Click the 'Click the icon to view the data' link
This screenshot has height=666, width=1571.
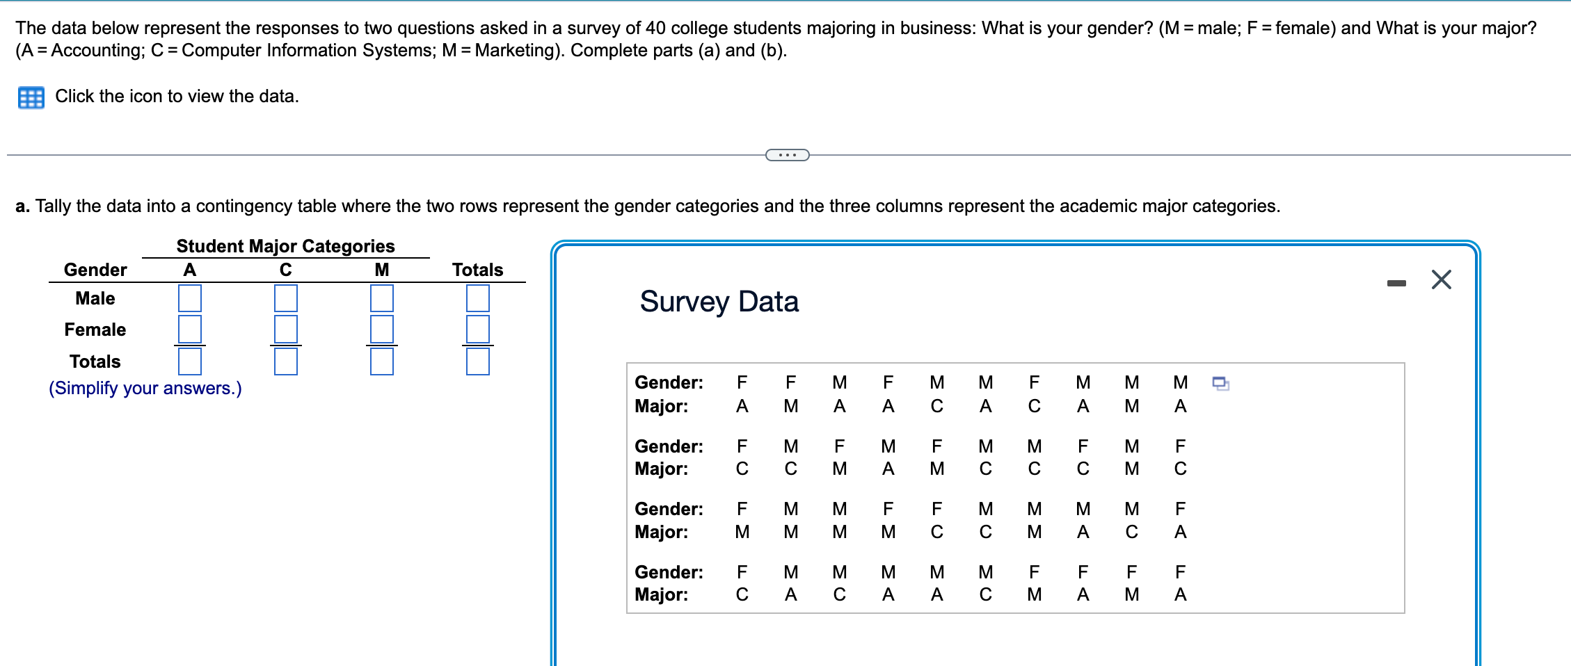[177, 97]
